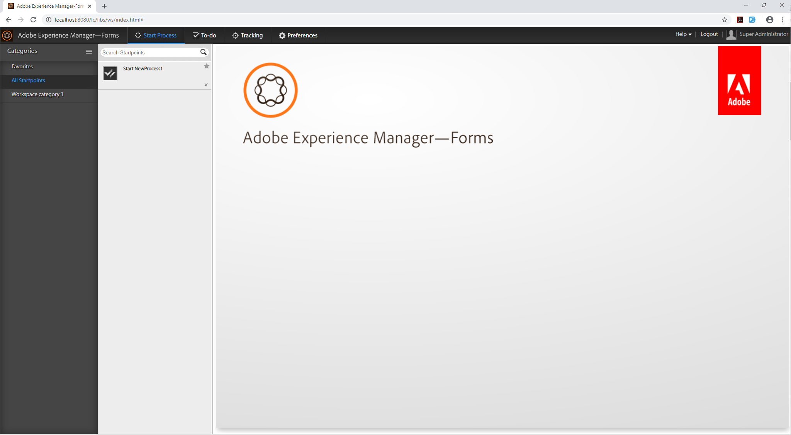Toggle favorite star for Start NewProcess1
Screen dimensions: 791x435
[x=207, y=66]
